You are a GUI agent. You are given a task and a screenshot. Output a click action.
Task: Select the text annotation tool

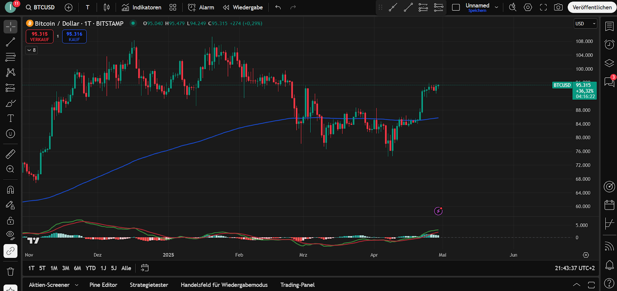[x=10, y=118]
